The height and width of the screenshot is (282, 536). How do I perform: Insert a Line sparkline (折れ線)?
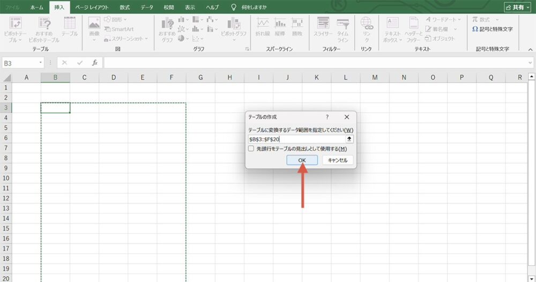click(x=263, y=27)
